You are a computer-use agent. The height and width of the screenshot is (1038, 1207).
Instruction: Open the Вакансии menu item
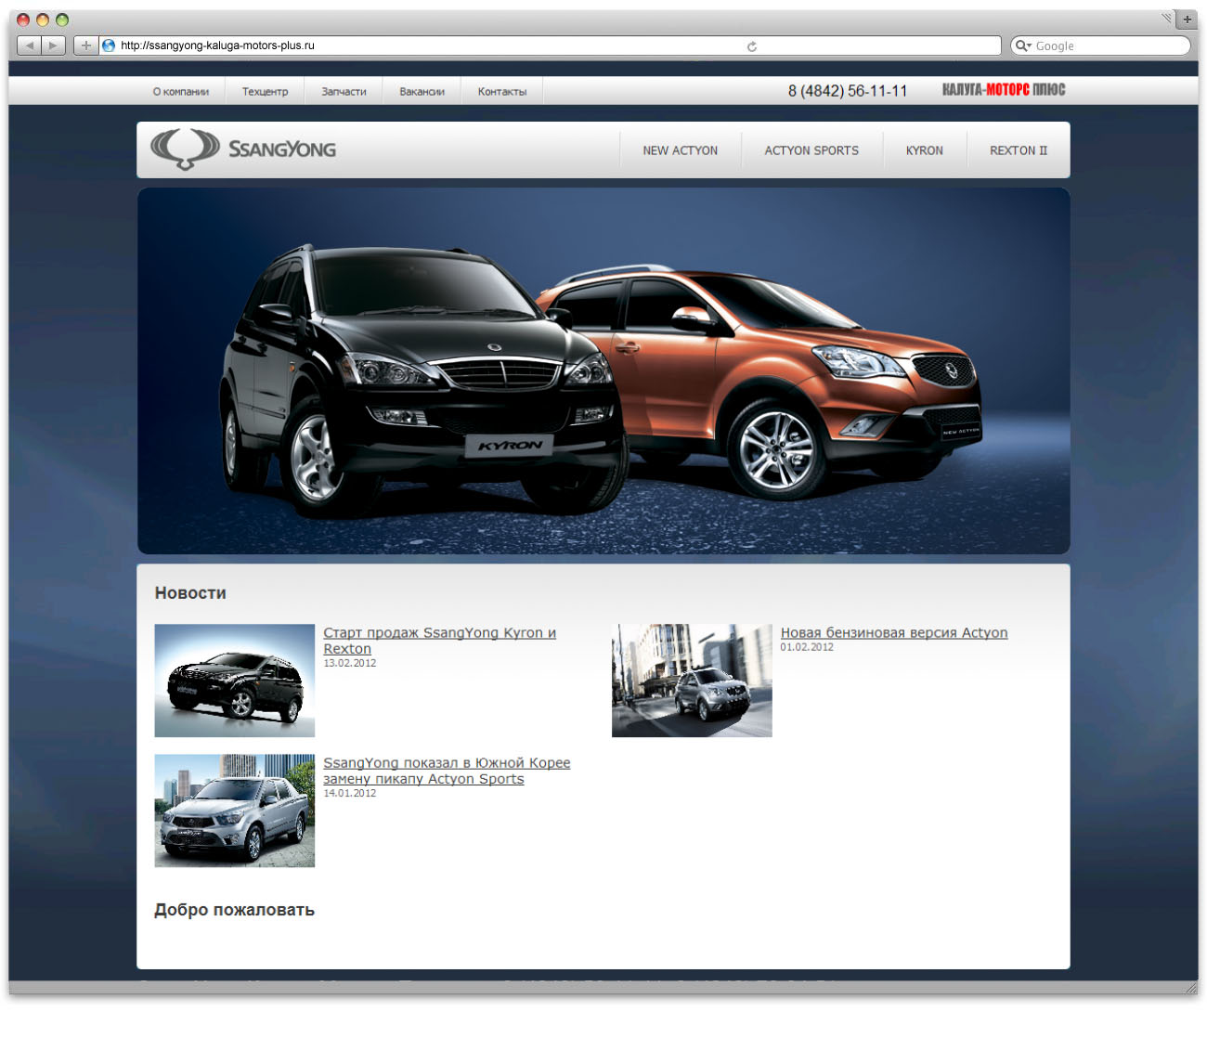point(422,92)
